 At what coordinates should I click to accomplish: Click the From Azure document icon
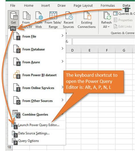tap(17, 62)
